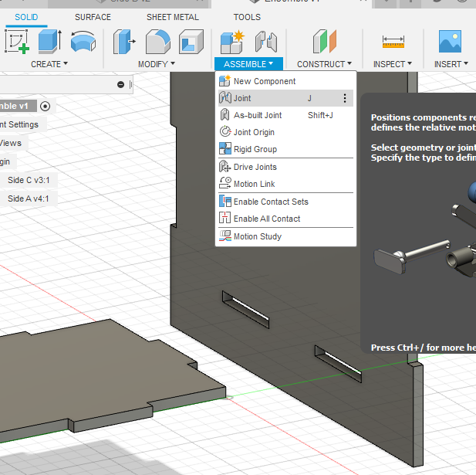Screen dimensions: 476x475
Task: Switch to the TOOLS tab
Action: click(x=247, y=17)
